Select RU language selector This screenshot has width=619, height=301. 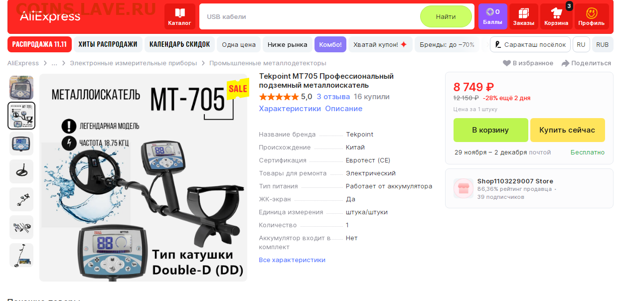(581, 44)
